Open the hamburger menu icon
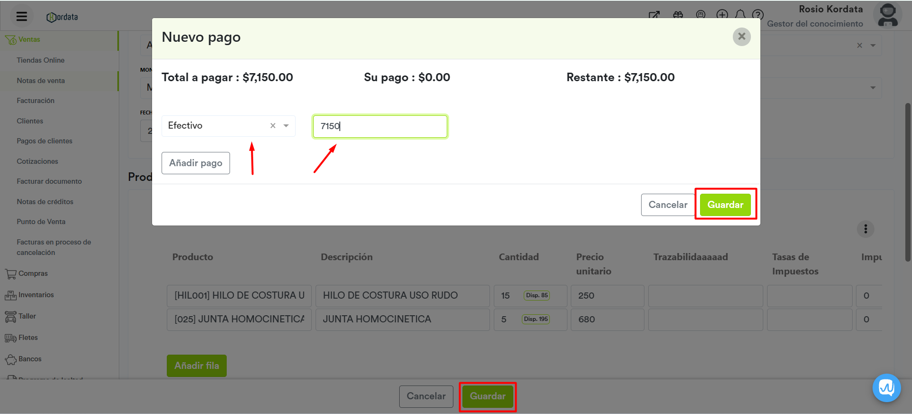This screenshot has width=912, height=414. tap(21, 17)
